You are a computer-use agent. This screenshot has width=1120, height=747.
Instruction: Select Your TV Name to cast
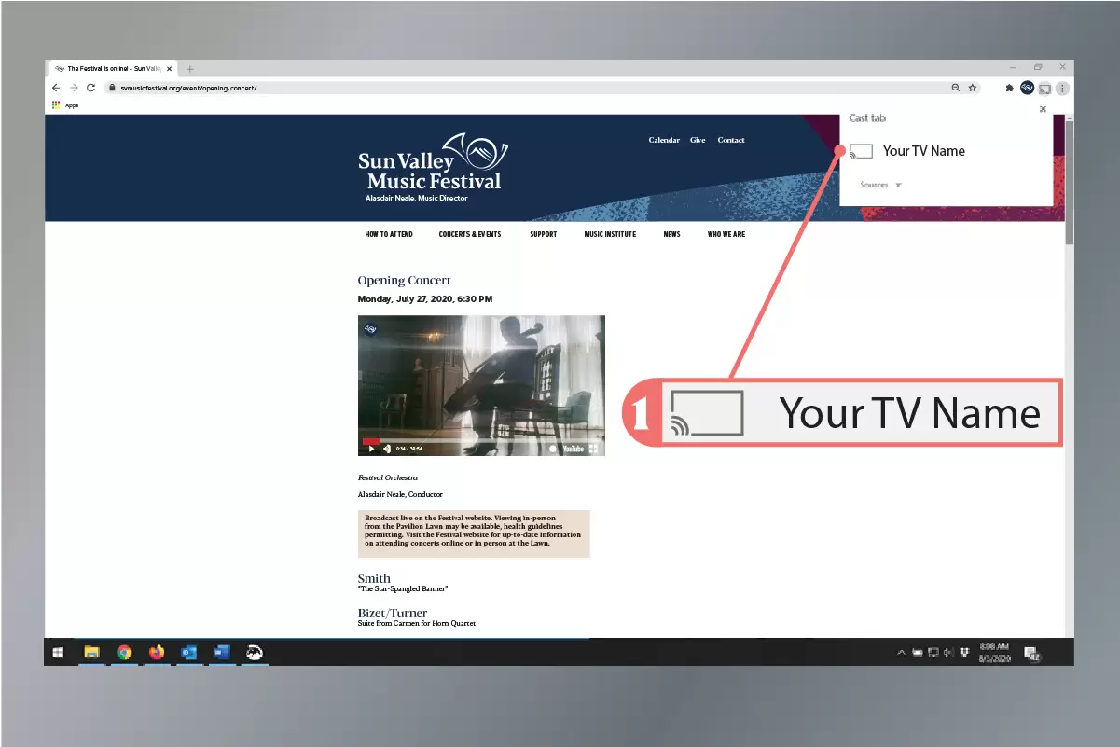923,151
